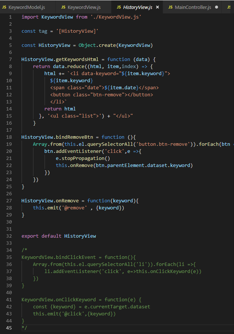Click the '@remove' event string on line 28

(x=74, y=208)
